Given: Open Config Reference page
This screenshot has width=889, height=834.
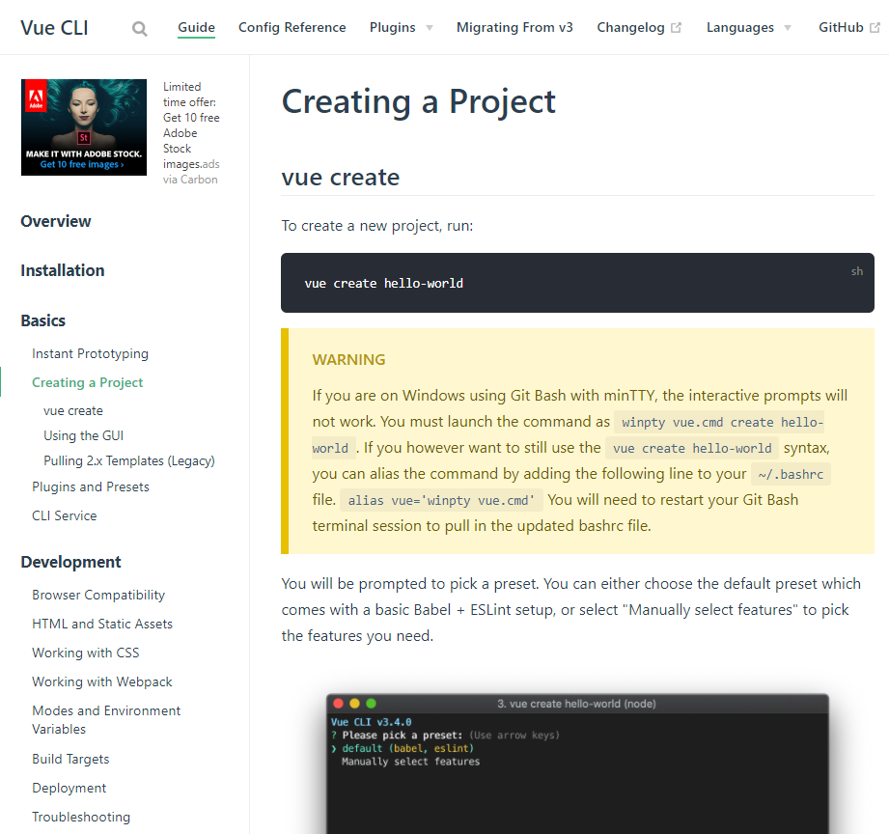Looking at the screenshot, I should (x=292, y=27).
